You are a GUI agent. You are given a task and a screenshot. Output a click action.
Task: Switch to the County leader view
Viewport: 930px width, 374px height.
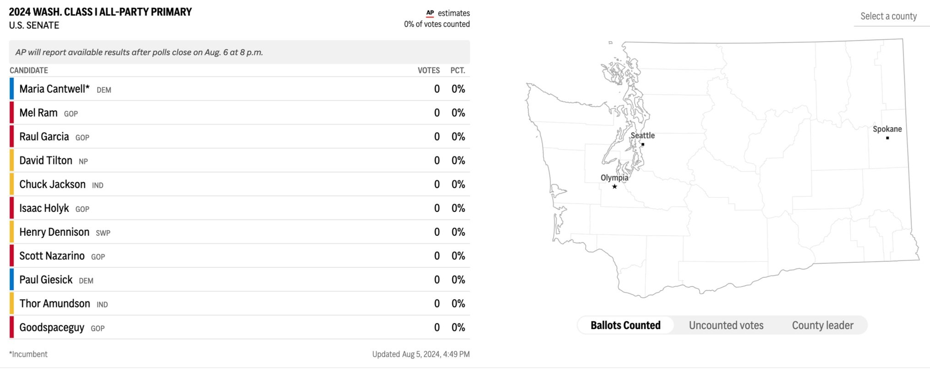coord(822,325)
